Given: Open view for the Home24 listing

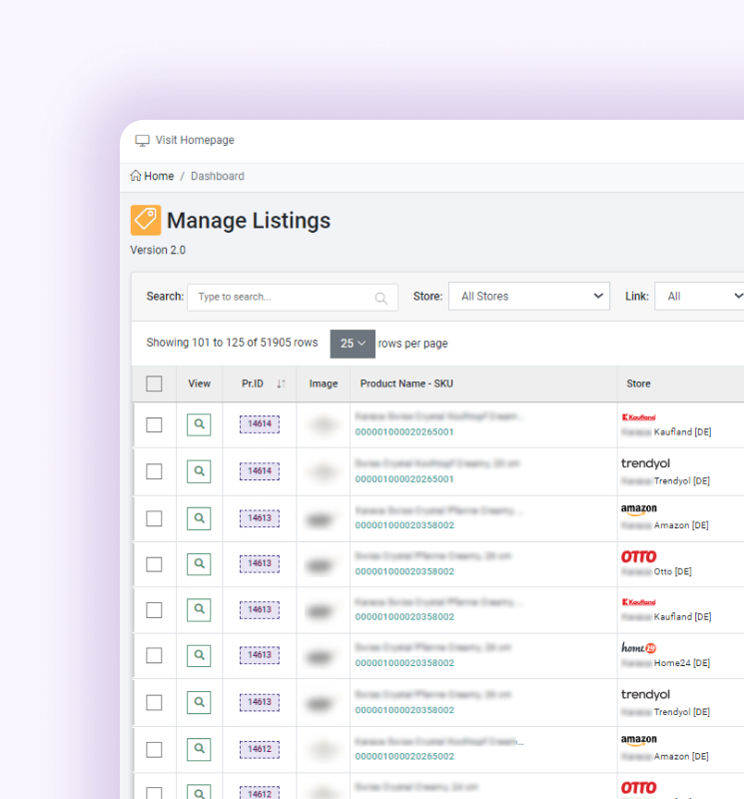Looking at the screenshot, I should pyautogui.click(x=199, y=655).
